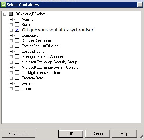Select the LostAndFound tree label
Viewport: 144px width, 140px height.
[33, 51]
